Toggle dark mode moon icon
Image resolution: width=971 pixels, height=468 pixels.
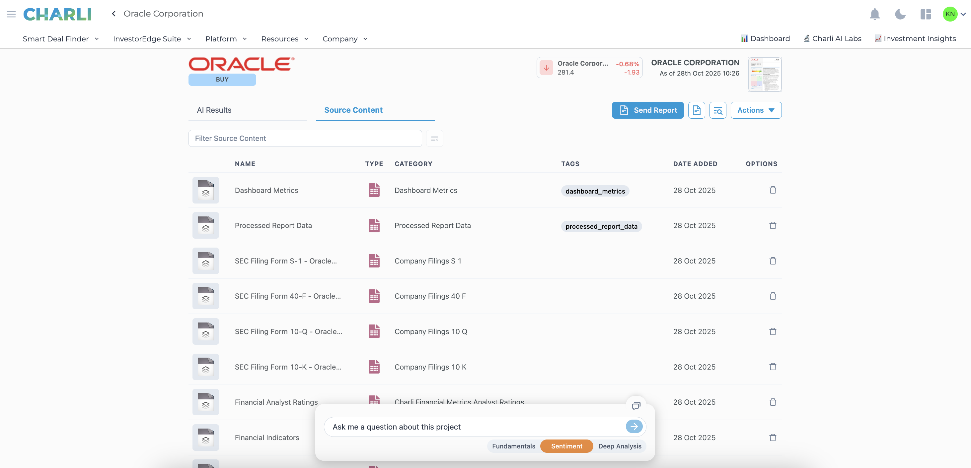tap(900, 14)
